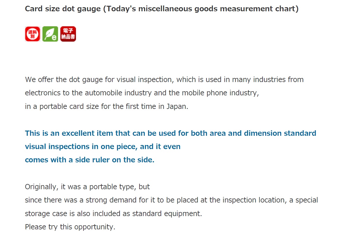
Task: Click blue line 'comes with a side ruler'
Action: click(x=90, y=160)
